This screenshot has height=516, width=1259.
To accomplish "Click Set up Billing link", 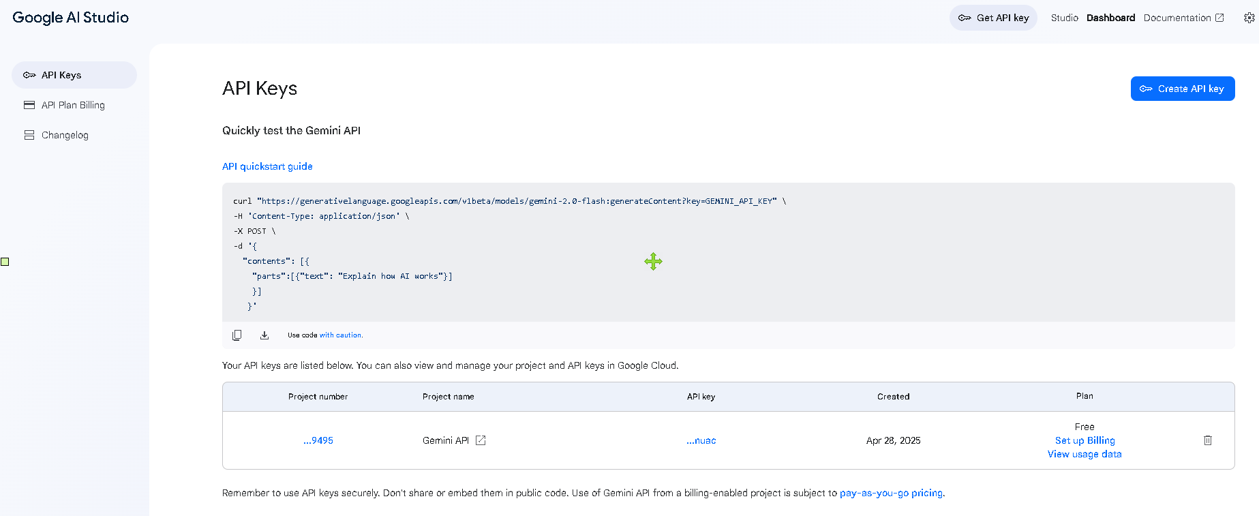I will click(x=1084, y=440).
